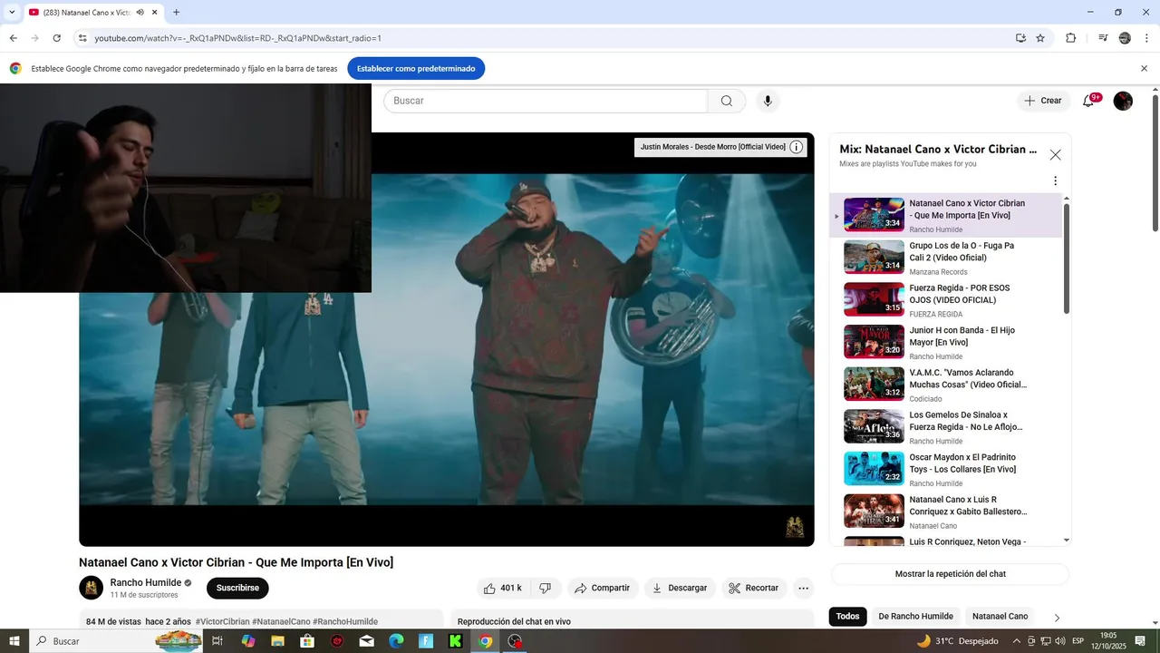The height and width of the screenshot is (653, 1160).
Task: Show hidden tray icons chevron
Action: pos(1016,641)
